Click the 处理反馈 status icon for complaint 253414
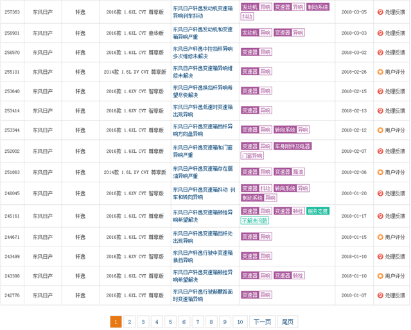The height and width of the screenshot is (330, 411). pos(380,110)
